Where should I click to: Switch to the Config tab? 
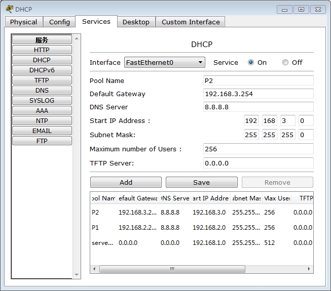[x=59, y=22]
